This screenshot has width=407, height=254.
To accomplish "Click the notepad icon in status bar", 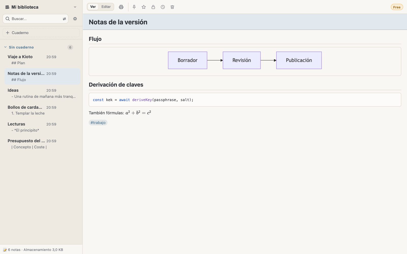I will 5,250.
